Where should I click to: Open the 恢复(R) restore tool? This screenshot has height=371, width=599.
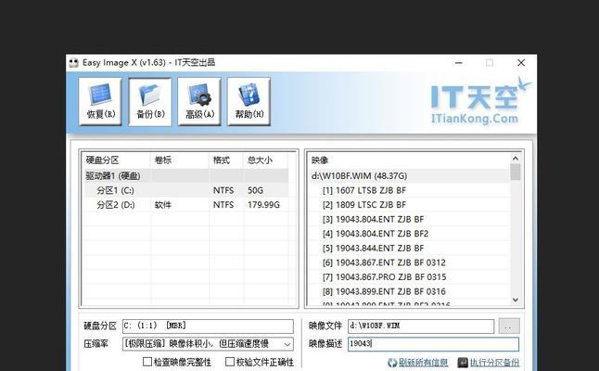(100, 102)
